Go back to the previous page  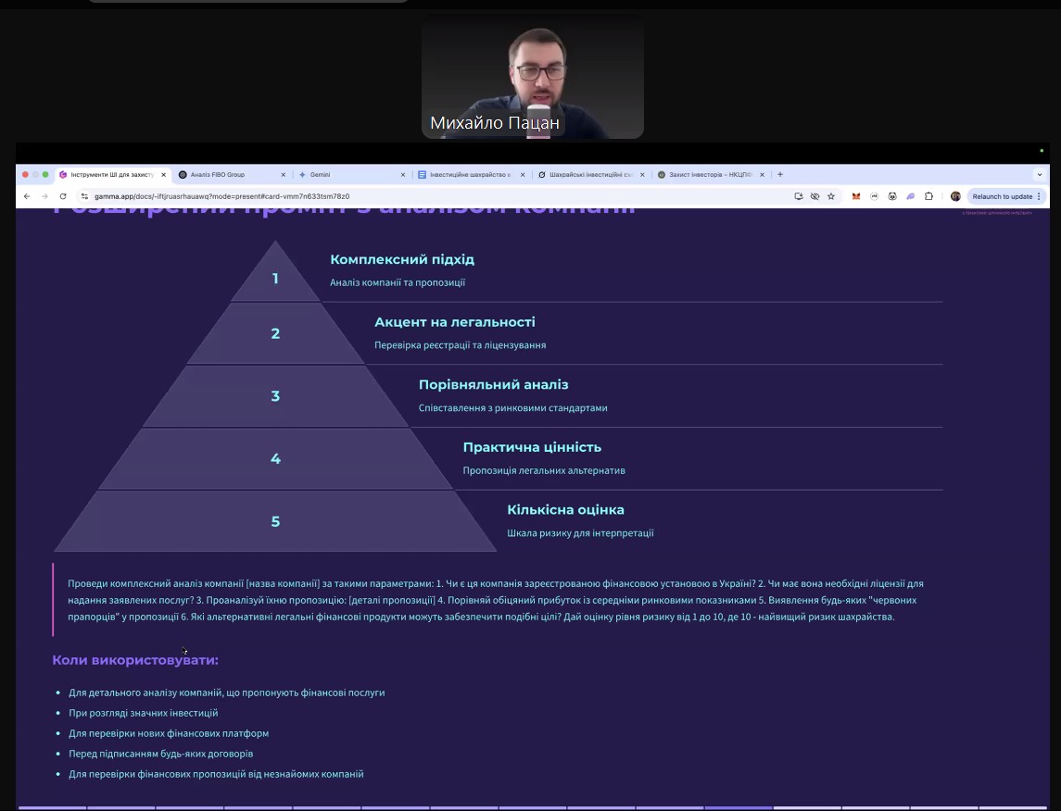point(26,196)
